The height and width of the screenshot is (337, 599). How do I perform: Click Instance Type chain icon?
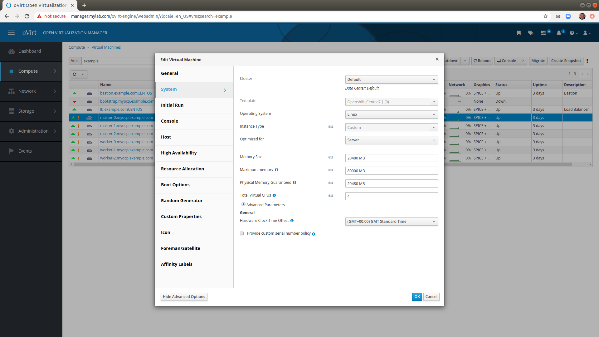pyautogui.click(x=331, y=127)
